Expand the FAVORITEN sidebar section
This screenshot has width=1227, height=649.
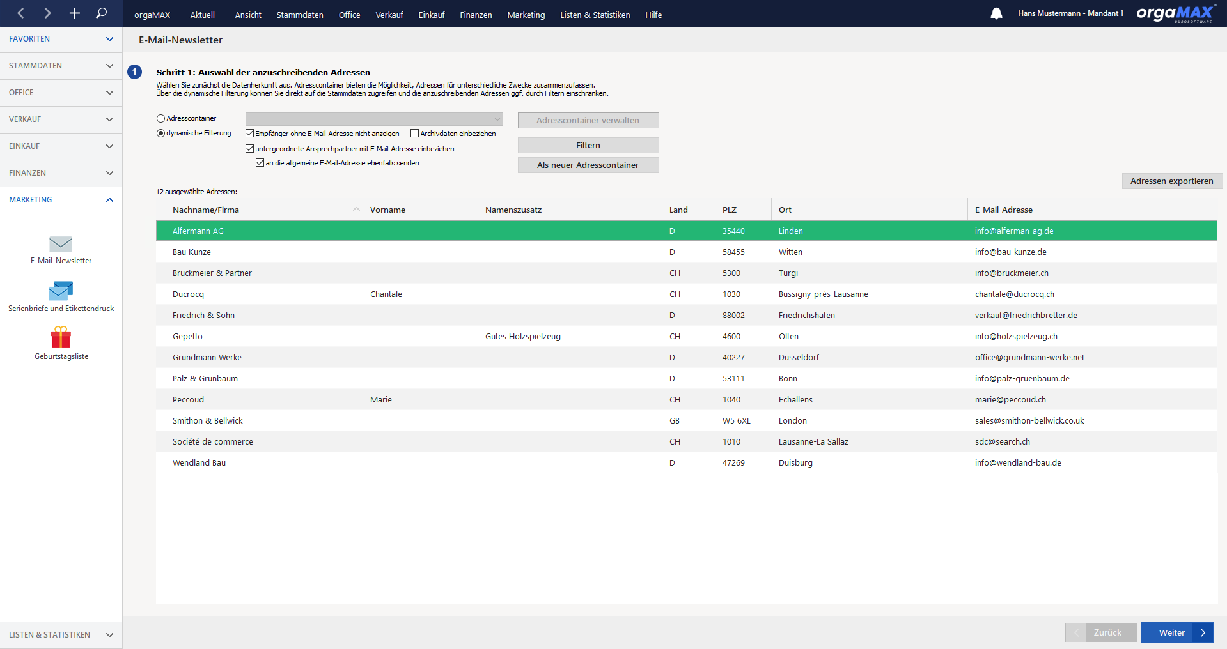(61, 39)
